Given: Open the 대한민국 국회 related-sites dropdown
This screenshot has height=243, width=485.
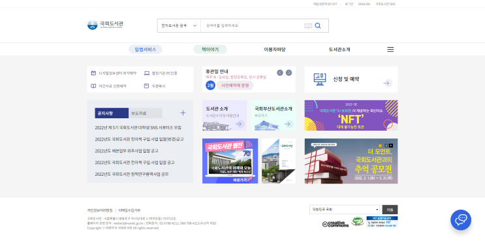Looking at the screenshot, I should (x=345, y=210).
